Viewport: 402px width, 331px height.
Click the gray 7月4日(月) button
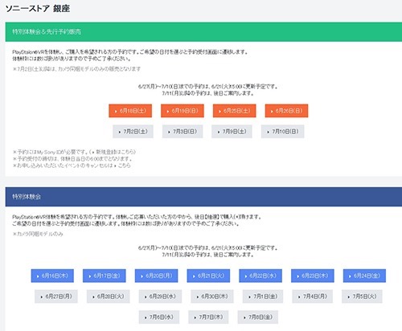[x=313, y=296]
